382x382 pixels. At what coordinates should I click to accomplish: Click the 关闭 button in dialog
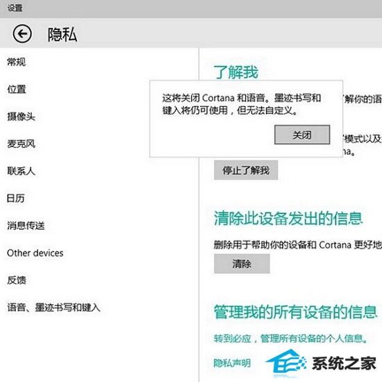point(302,135)
